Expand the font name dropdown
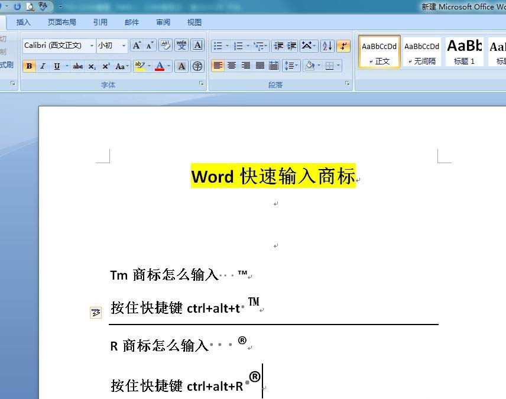 tap(92, 46)
